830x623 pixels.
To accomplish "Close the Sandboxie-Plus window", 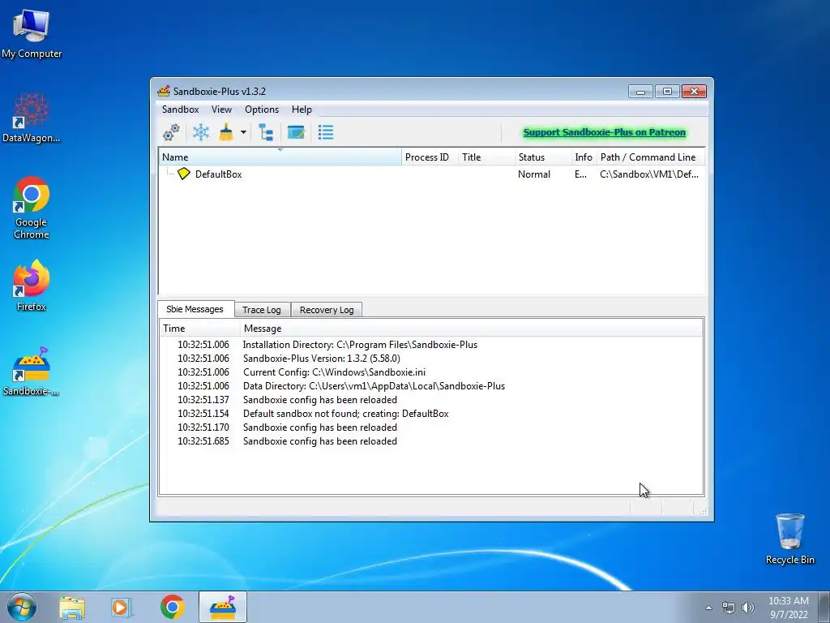I will pyautogui.click(x=694, y=92).
